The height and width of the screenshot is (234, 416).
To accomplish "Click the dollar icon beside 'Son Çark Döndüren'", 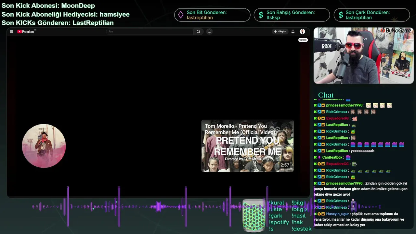I will point(341,15).
